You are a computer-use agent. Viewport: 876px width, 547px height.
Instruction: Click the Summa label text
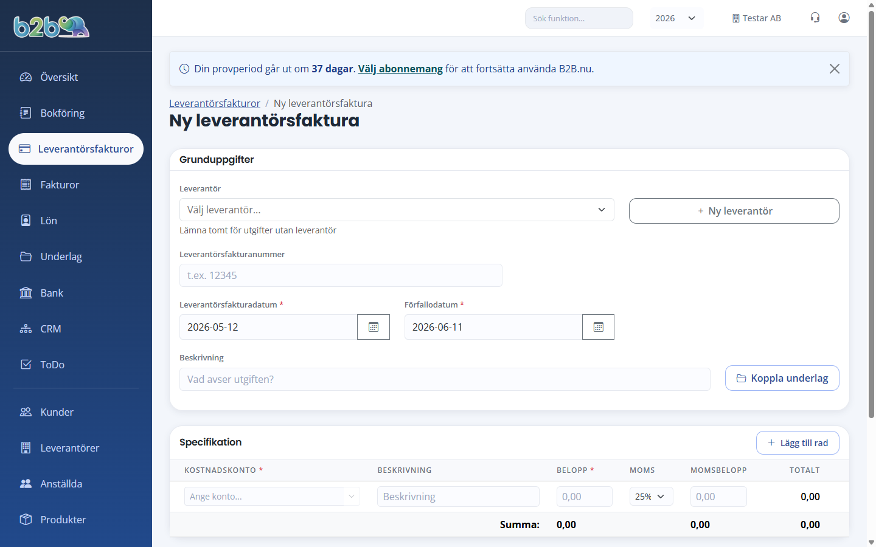[520, 525]
